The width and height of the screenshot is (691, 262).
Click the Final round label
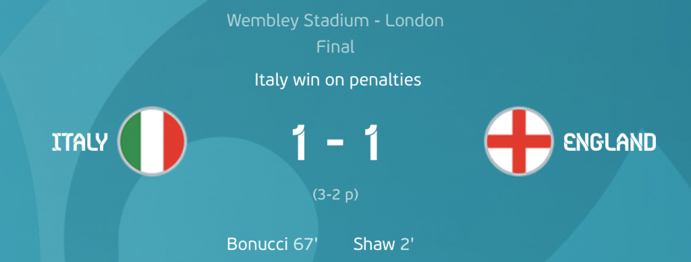click(x=335, y=46)
